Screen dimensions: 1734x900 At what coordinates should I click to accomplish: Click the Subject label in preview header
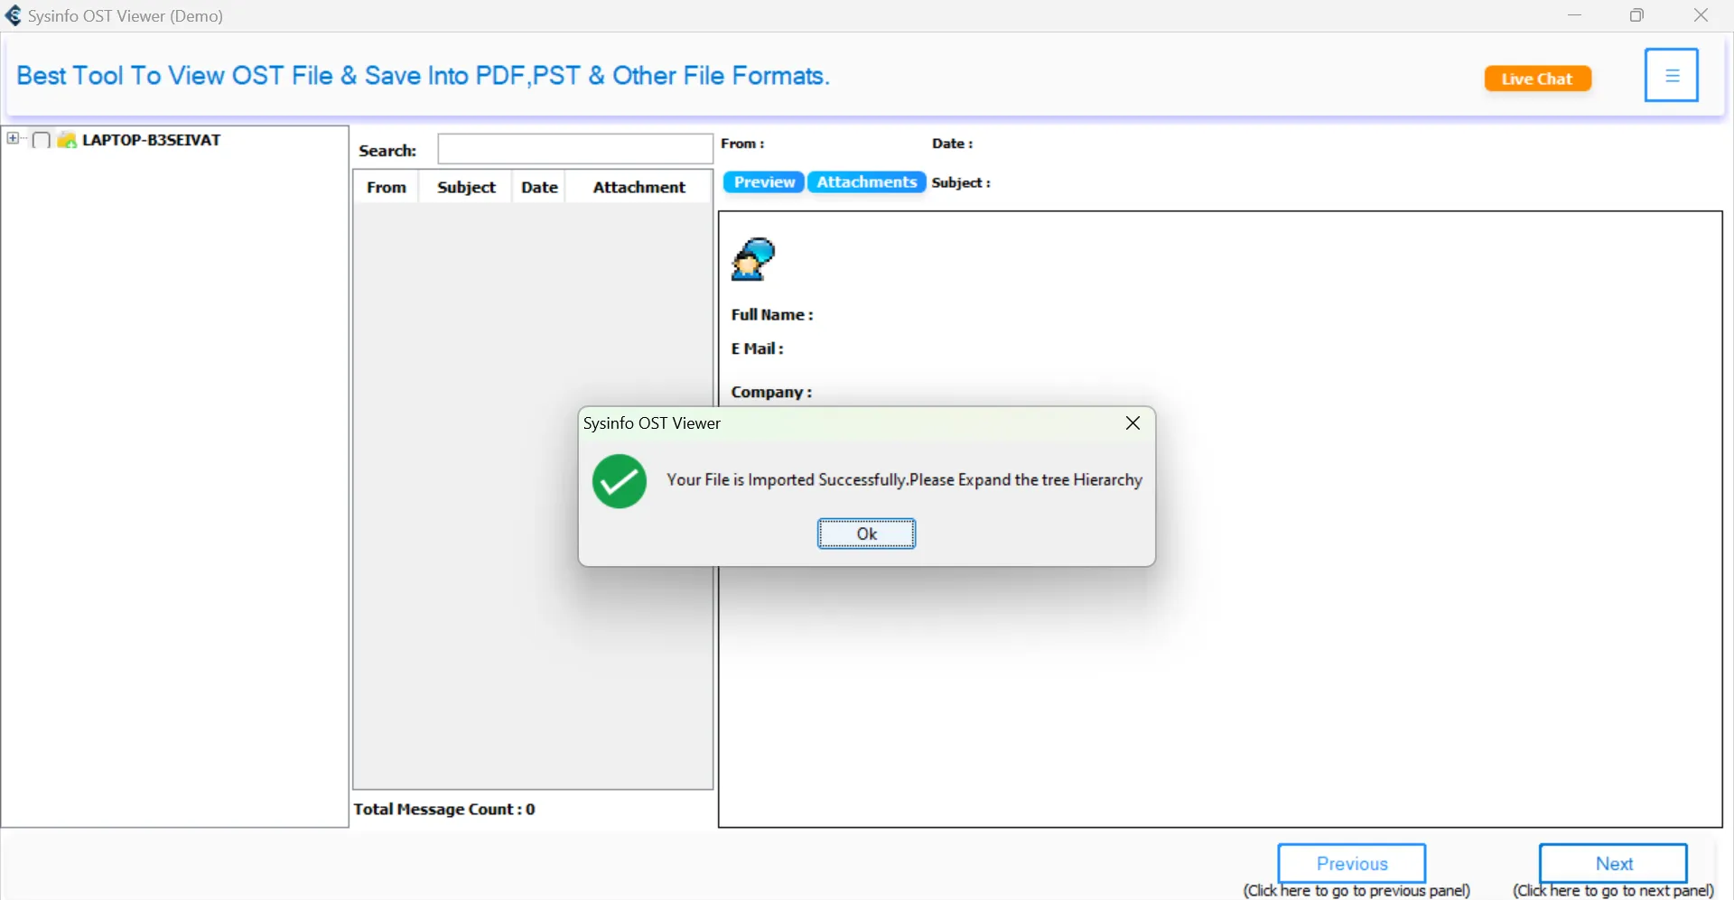[961, 182]
